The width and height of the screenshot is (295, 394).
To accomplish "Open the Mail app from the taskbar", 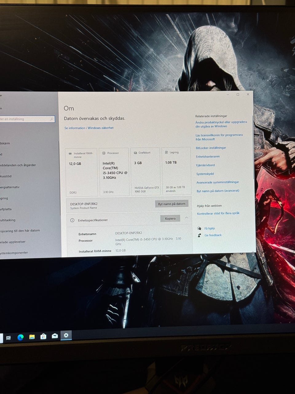I will coord(55,336).
